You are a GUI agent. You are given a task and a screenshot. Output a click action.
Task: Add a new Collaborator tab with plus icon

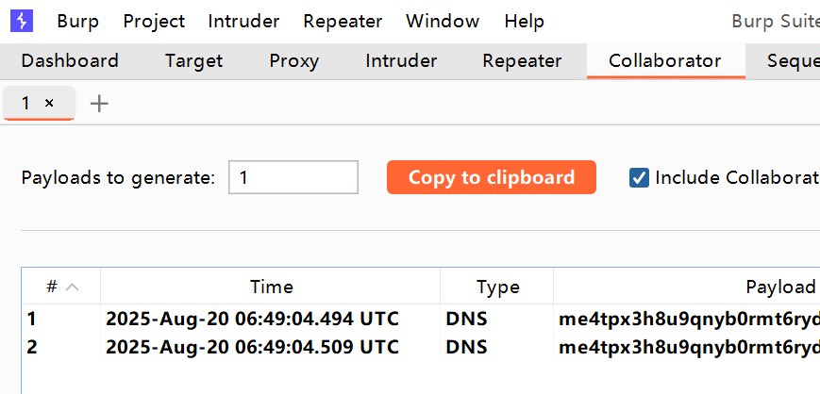pos(99,104)
